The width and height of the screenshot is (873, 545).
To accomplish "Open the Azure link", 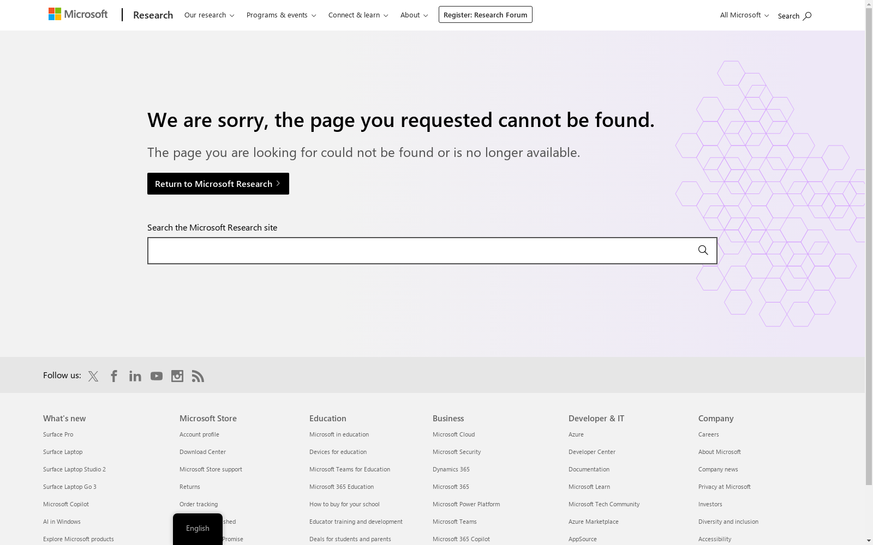I will (576, 434).
